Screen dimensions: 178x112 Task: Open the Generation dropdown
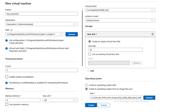click(x=42, y=24)
